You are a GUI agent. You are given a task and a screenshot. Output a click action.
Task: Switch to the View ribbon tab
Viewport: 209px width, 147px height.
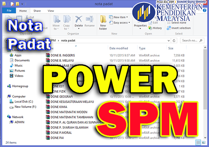(x=51, y=11)
